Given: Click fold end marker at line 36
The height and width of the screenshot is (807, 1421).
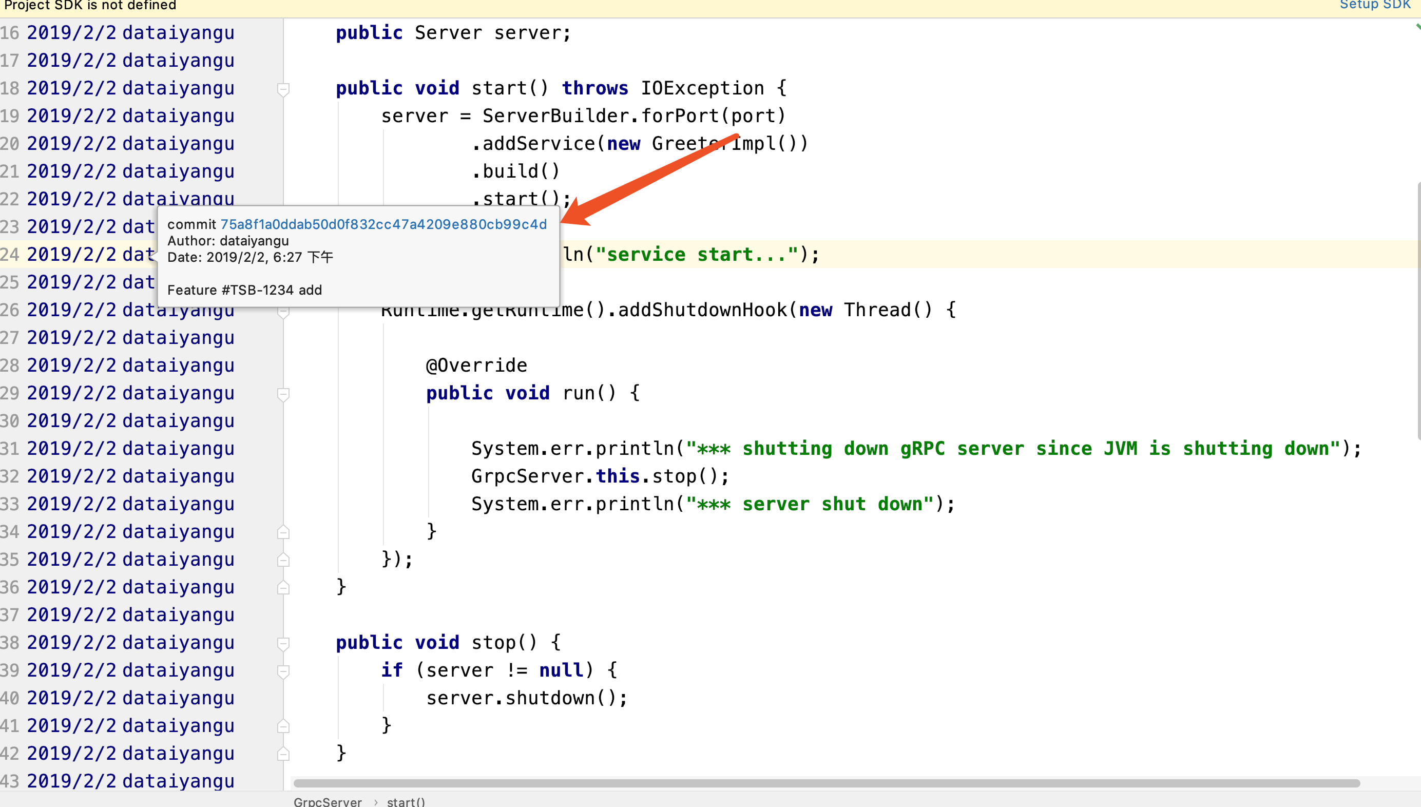Looking at the screenshot, I should pos(283,587).
